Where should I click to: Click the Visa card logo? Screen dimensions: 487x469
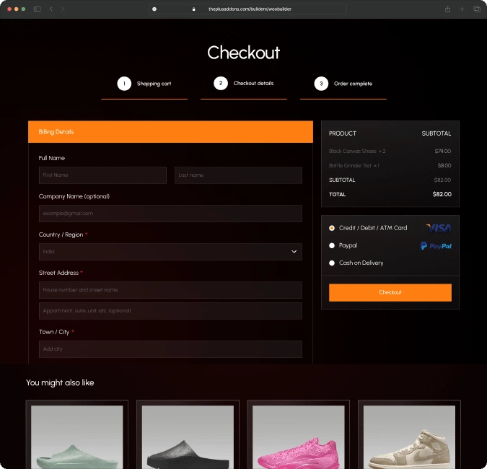click(x=438, y=228)
